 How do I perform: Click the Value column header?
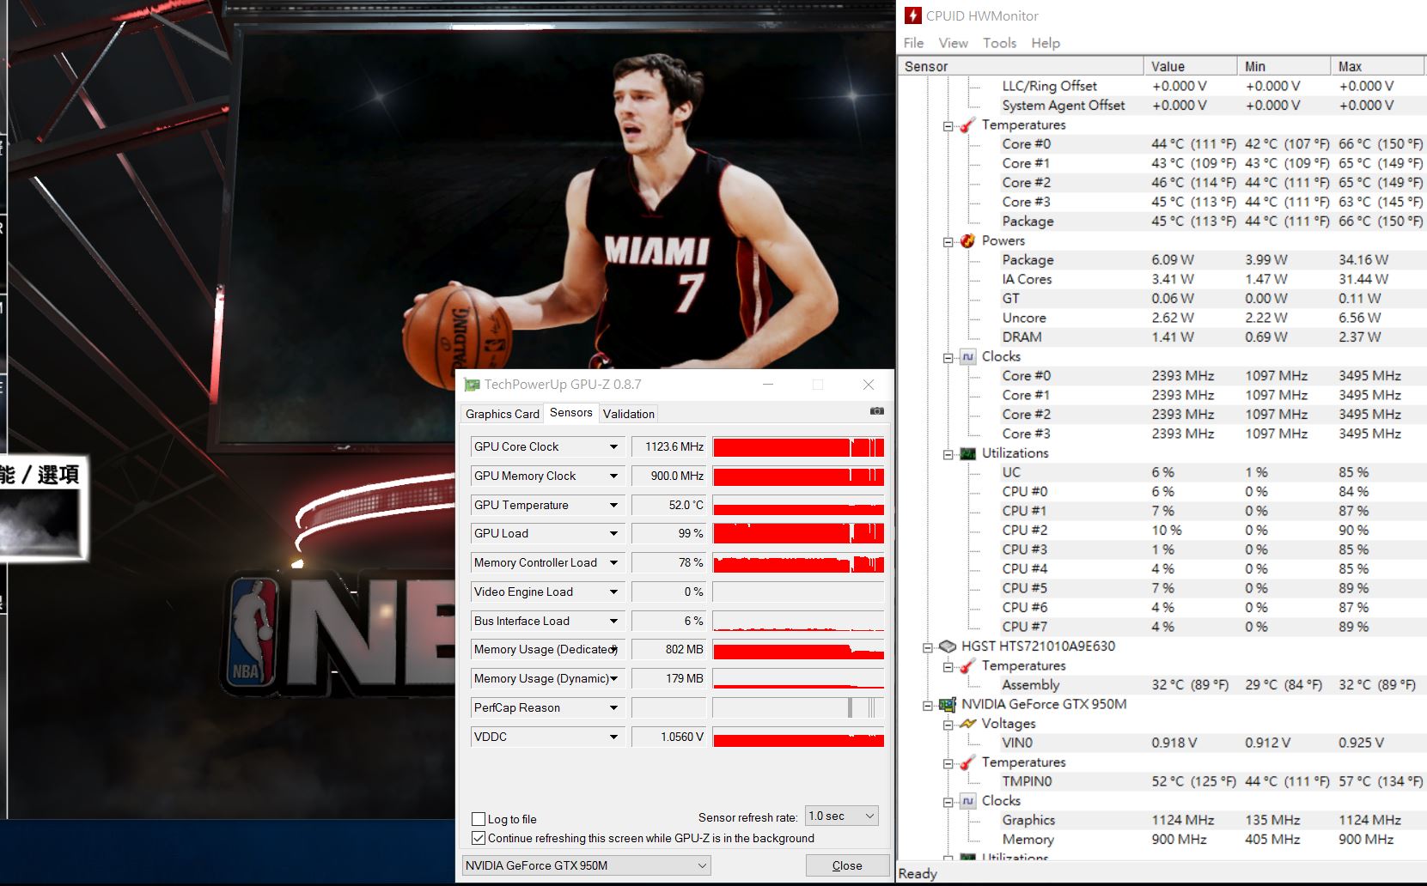coord(1190,66)
